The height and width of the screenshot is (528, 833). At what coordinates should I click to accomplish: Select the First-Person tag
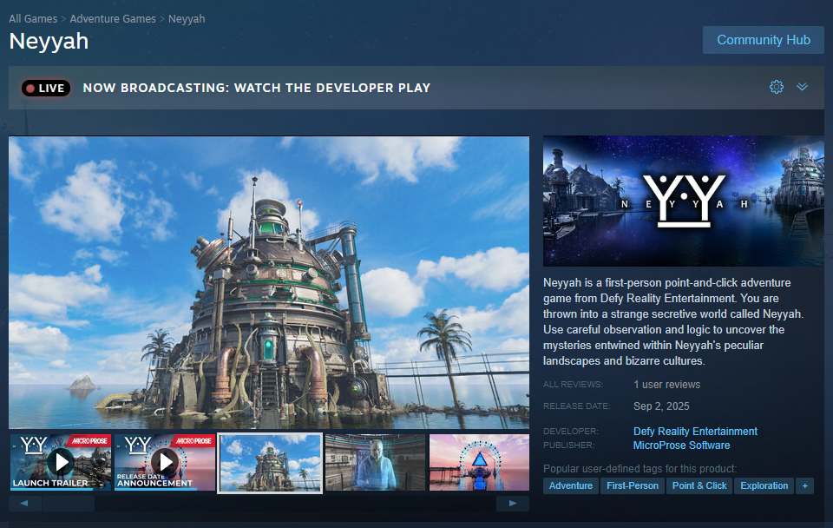click(x=633, y=485)
